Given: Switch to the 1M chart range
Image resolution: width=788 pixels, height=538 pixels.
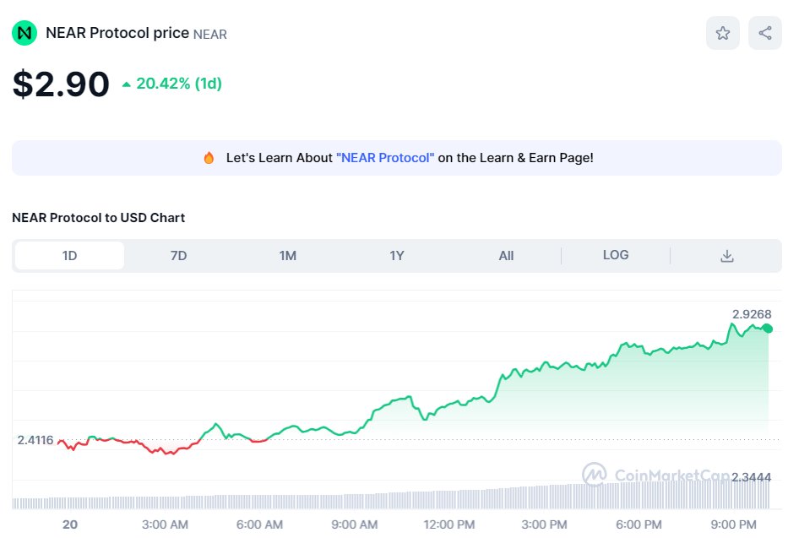Looking at the screenshot, I should click(x=288, y=256).
